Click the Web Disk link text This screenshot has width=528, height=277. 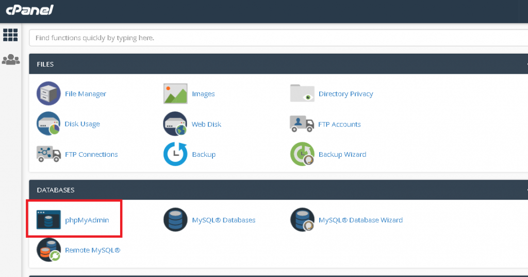(x=206, y=124)
